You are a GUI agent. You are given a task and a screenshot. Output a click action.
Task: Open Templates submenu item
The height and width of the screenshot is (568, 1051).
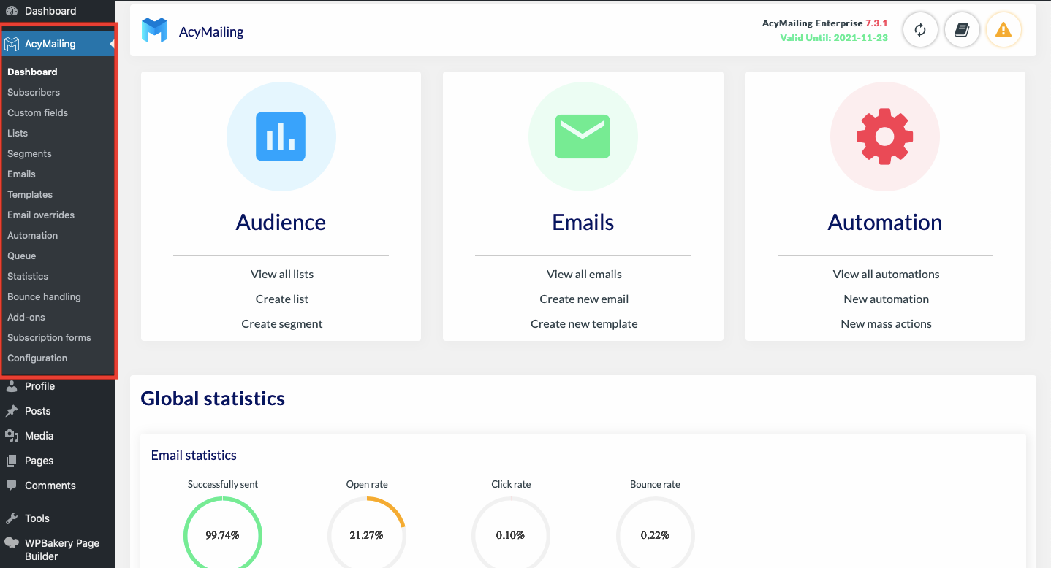click(30, 194)
